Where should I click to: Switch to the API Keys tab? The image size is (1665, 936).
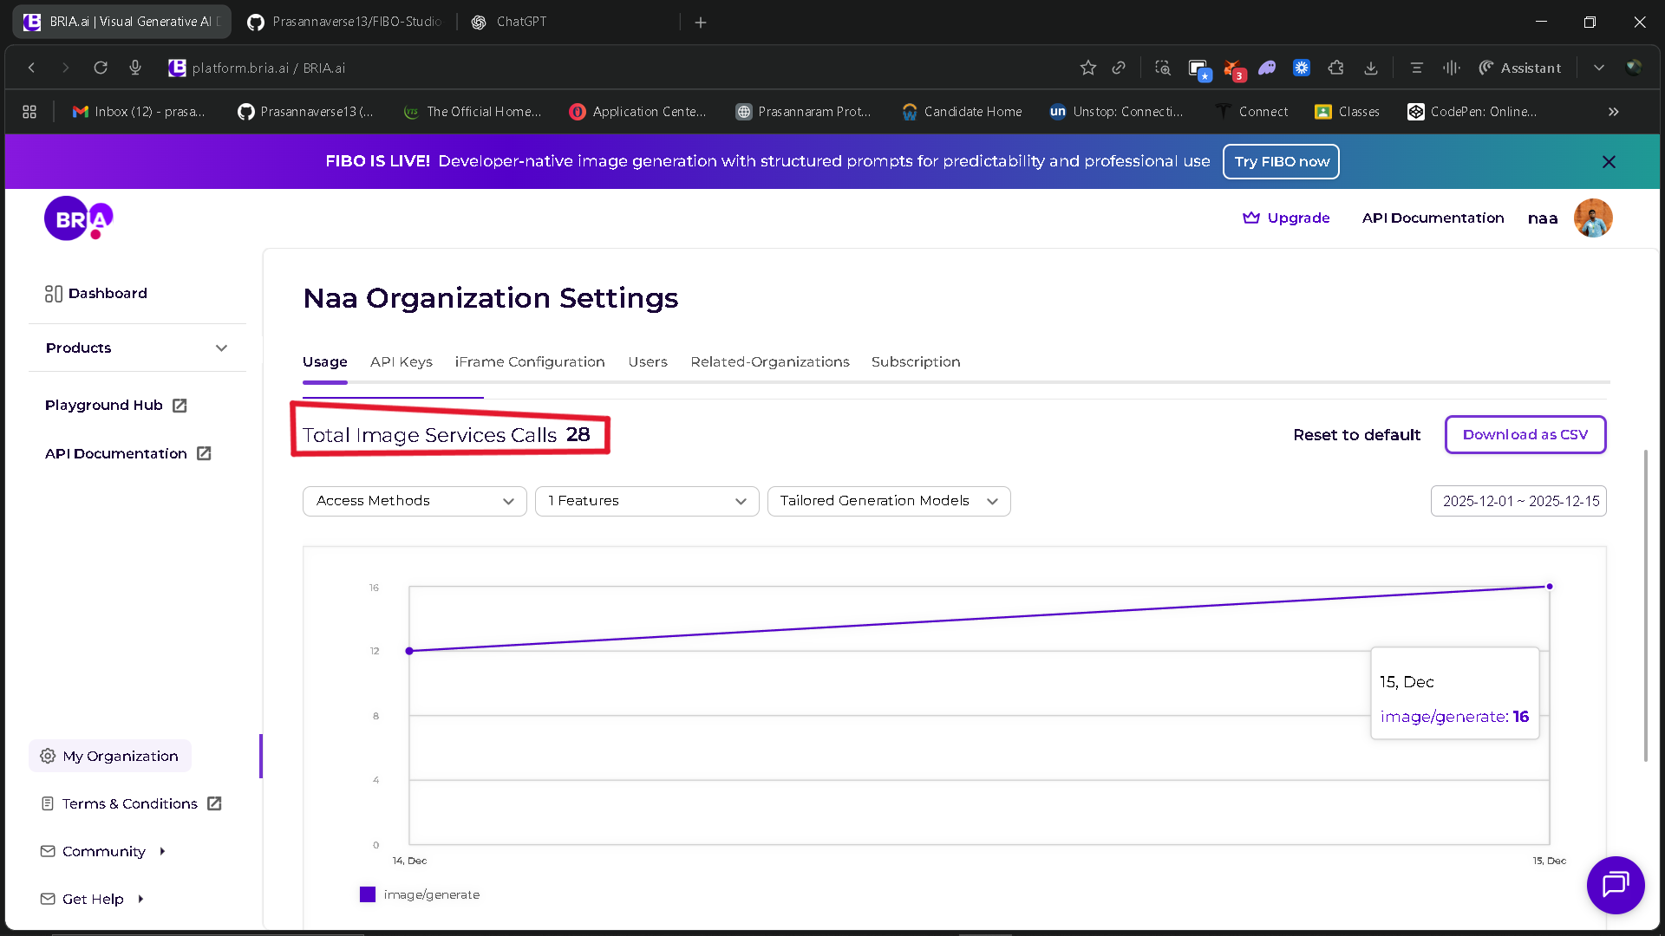(401, 361)
